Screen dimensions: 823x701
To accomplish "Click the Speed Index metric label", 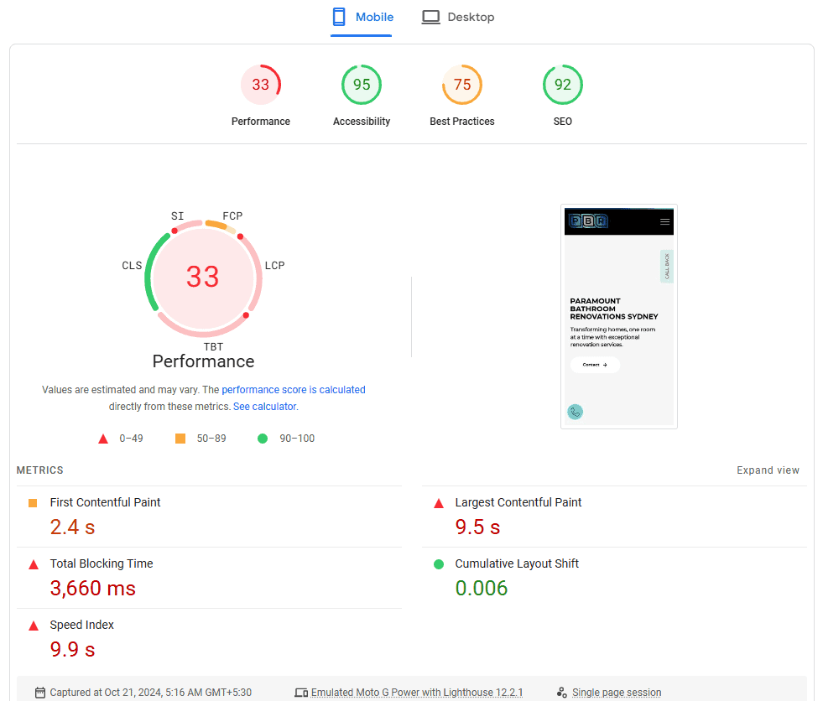I will [81, 625].
